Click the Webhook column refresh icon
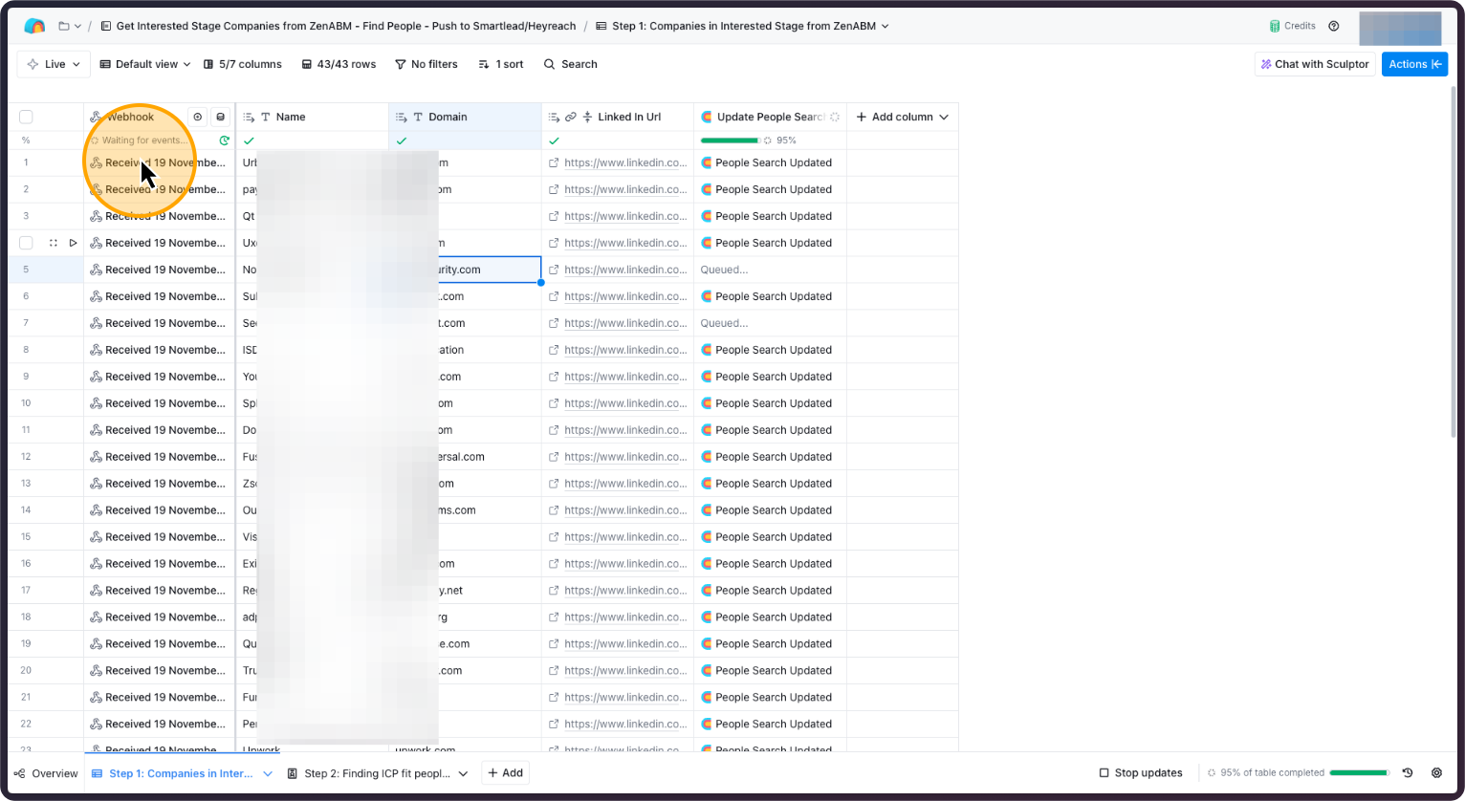 click(x=224, y=141)
